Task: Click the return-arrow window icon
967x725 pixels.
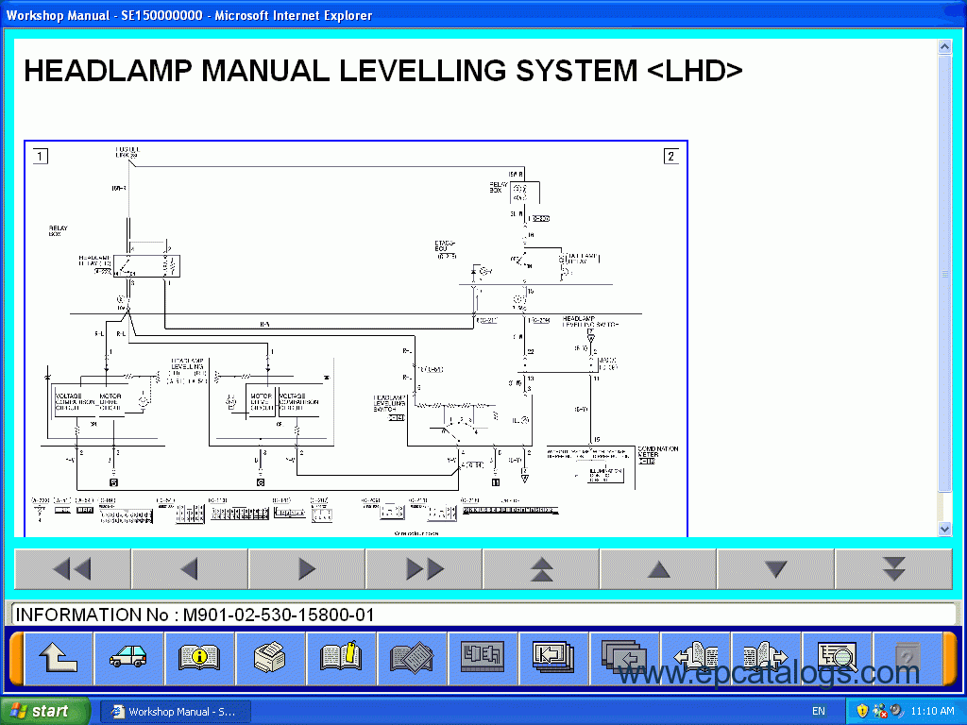Action: pos(553,658)
